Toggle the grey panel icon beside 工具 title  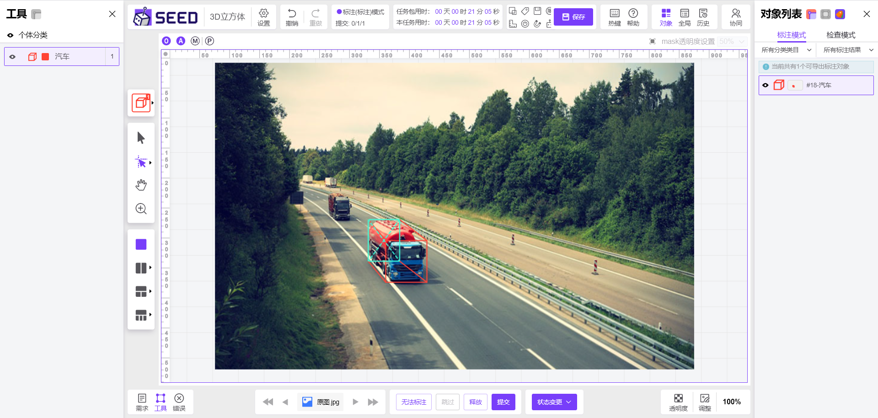pos(37,14)
